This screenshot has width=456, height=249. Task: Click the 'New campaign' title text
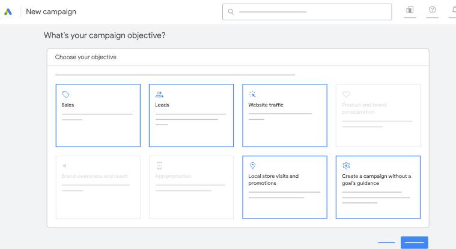[x=51, y=11]
